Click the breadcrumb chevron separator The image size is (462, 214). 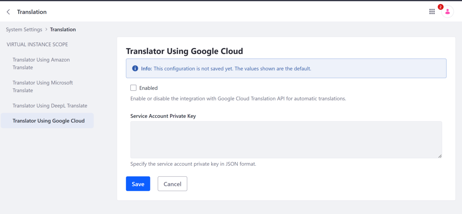pos(46,29)
